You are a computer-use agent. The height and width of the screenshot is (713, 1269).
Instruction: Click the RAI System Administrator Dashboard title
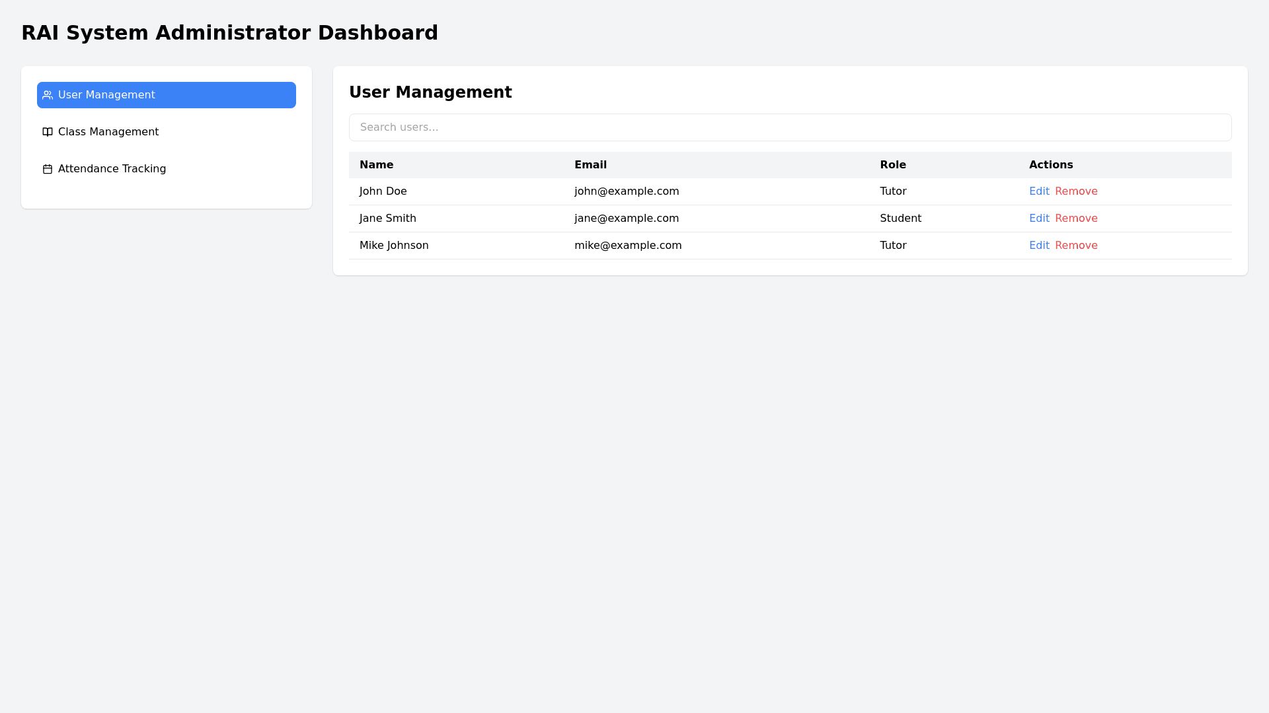pyautogui.click(x=229, y=33)
